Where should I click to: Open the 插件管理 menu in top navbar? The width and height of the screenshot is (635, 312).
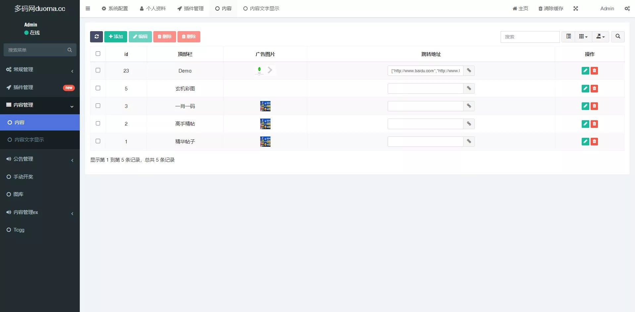[x=190, y=9]
